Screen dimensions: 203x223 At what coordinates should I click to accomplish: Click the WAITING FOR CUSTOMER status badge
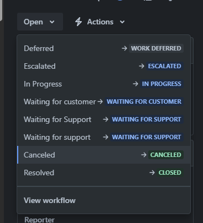click(x=144, y=102)
